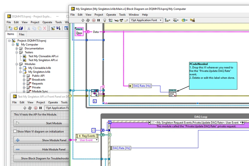Click New icon in Project Explorer toolbar
The image size is (249, 166).
pyautogui.click(x=10, y=28)
